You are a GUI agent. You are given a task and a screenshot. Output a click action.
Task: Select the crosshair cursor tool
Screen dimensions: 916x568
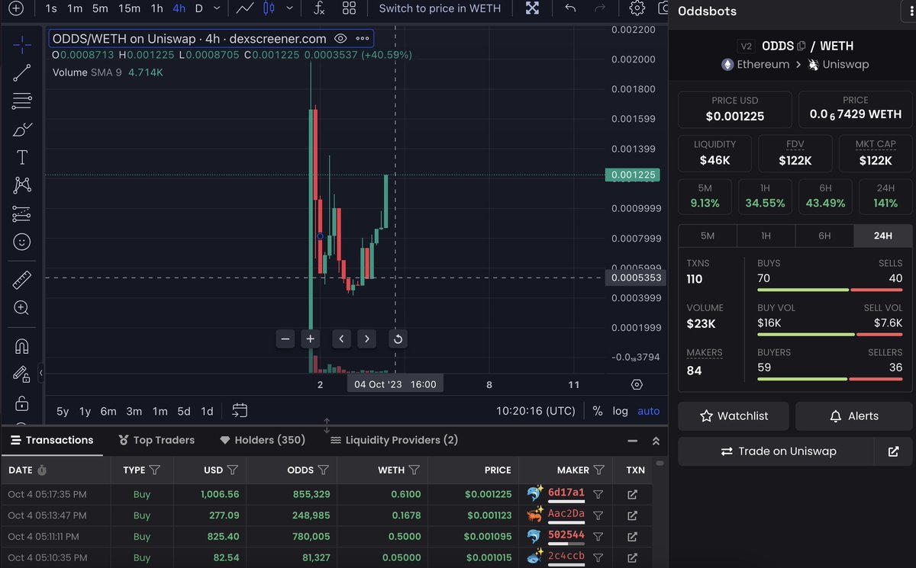tap(22, 46)
